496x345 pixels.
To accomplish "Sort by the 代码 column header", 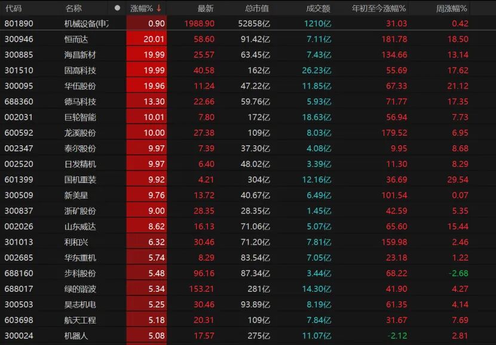I will tap(13, 8).
